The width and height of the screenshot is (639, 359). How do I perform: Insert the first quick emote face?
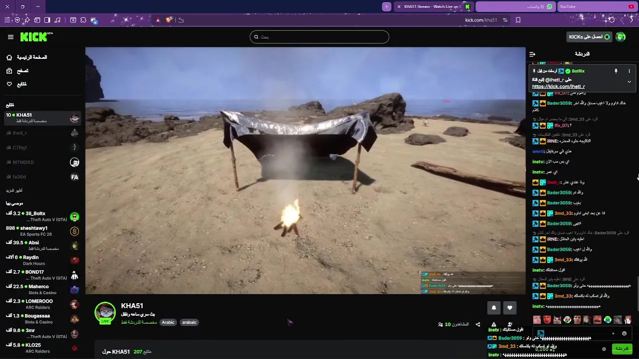(537, 320)
